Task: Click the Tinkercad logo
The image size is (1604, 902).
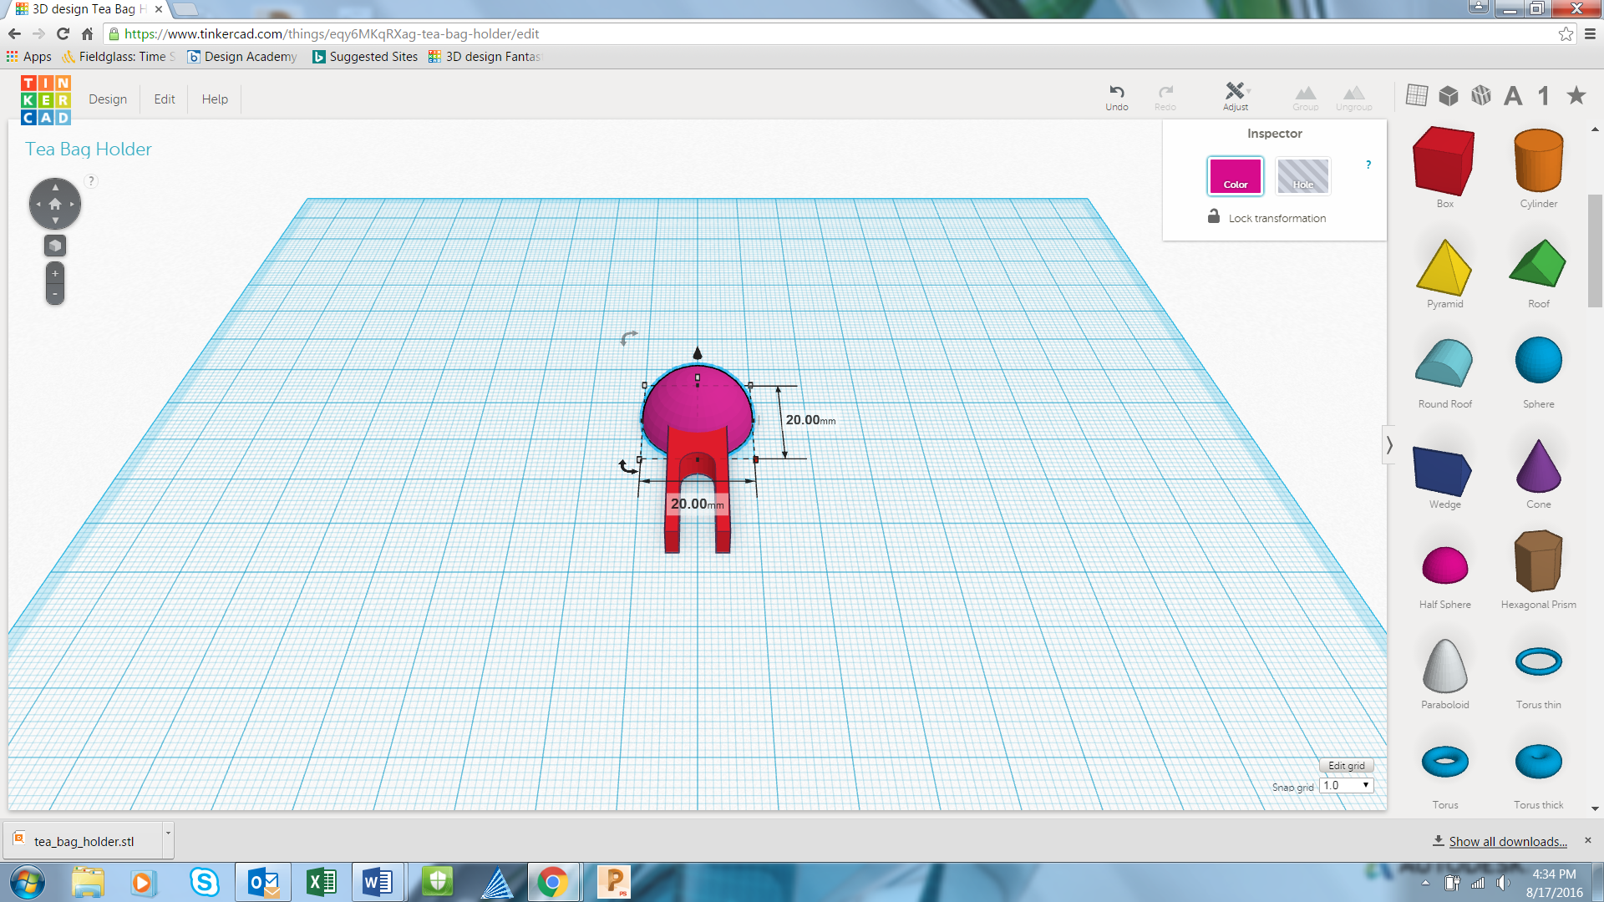Action: (x=46, y=99)
